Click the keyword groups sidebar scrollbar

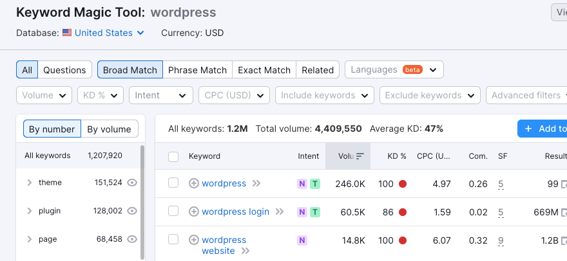tap(142, 193)
